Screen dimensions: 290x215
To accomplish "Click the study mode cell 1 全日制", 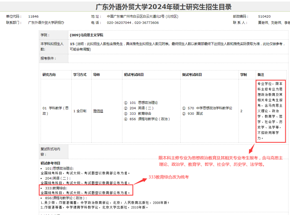I will coord(80,111).
